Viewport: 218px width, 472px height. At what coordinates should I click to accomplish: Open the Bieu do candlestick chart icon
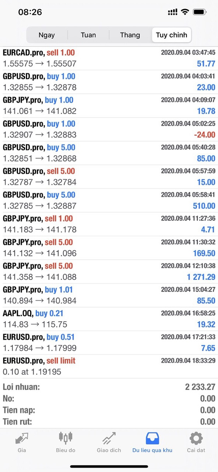coord(66,438)
